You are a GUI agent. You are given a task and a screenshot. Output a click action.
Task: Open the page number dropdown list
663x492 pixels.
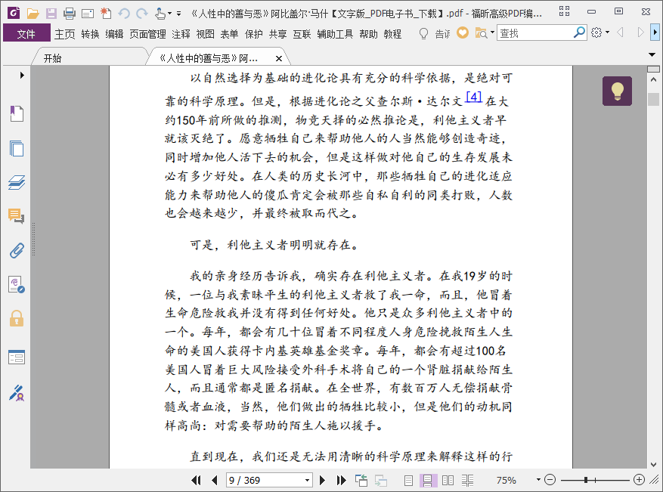click(x=307, y=480)
